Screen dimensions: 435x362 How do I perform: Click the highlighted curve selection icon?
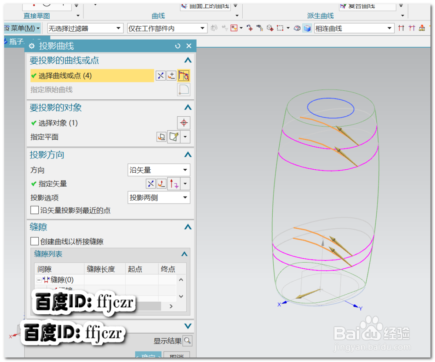coord(184,76)
